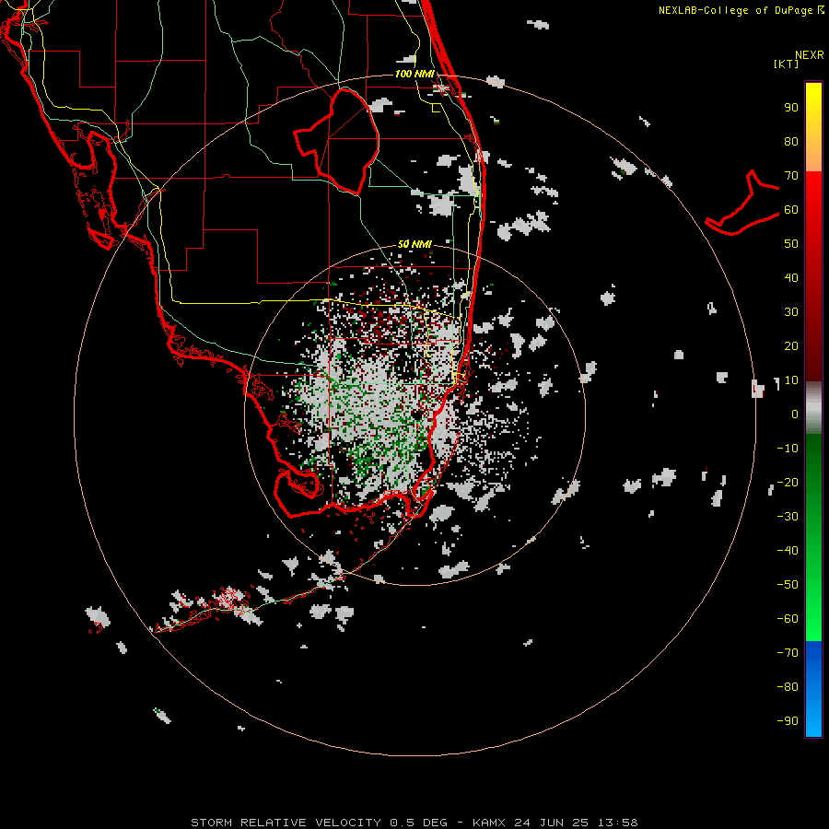This screenshot has width=829, height=829.
Task: Select the -90 value on the velocity scale
Action: click(x=788, y=720)
